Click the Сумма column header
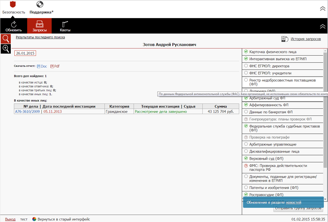Screen dimensions: 328x222 click(221, 106)
